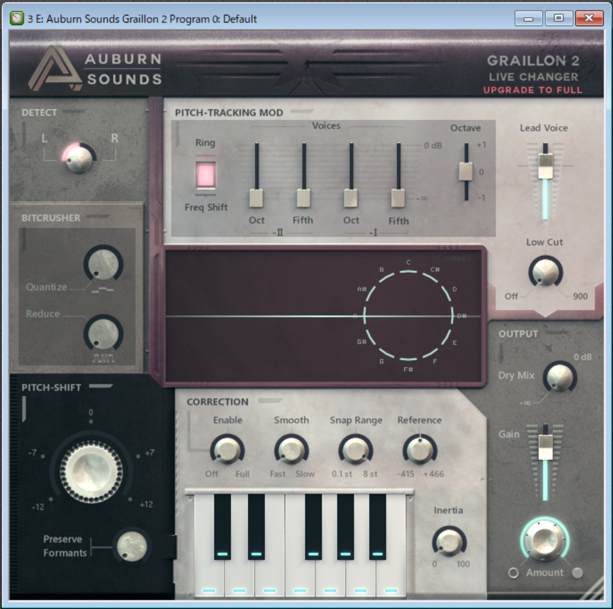This screenshot has width=613, height=609.
Task: Toggle the G# black piano key
Action: coord(345,526)
